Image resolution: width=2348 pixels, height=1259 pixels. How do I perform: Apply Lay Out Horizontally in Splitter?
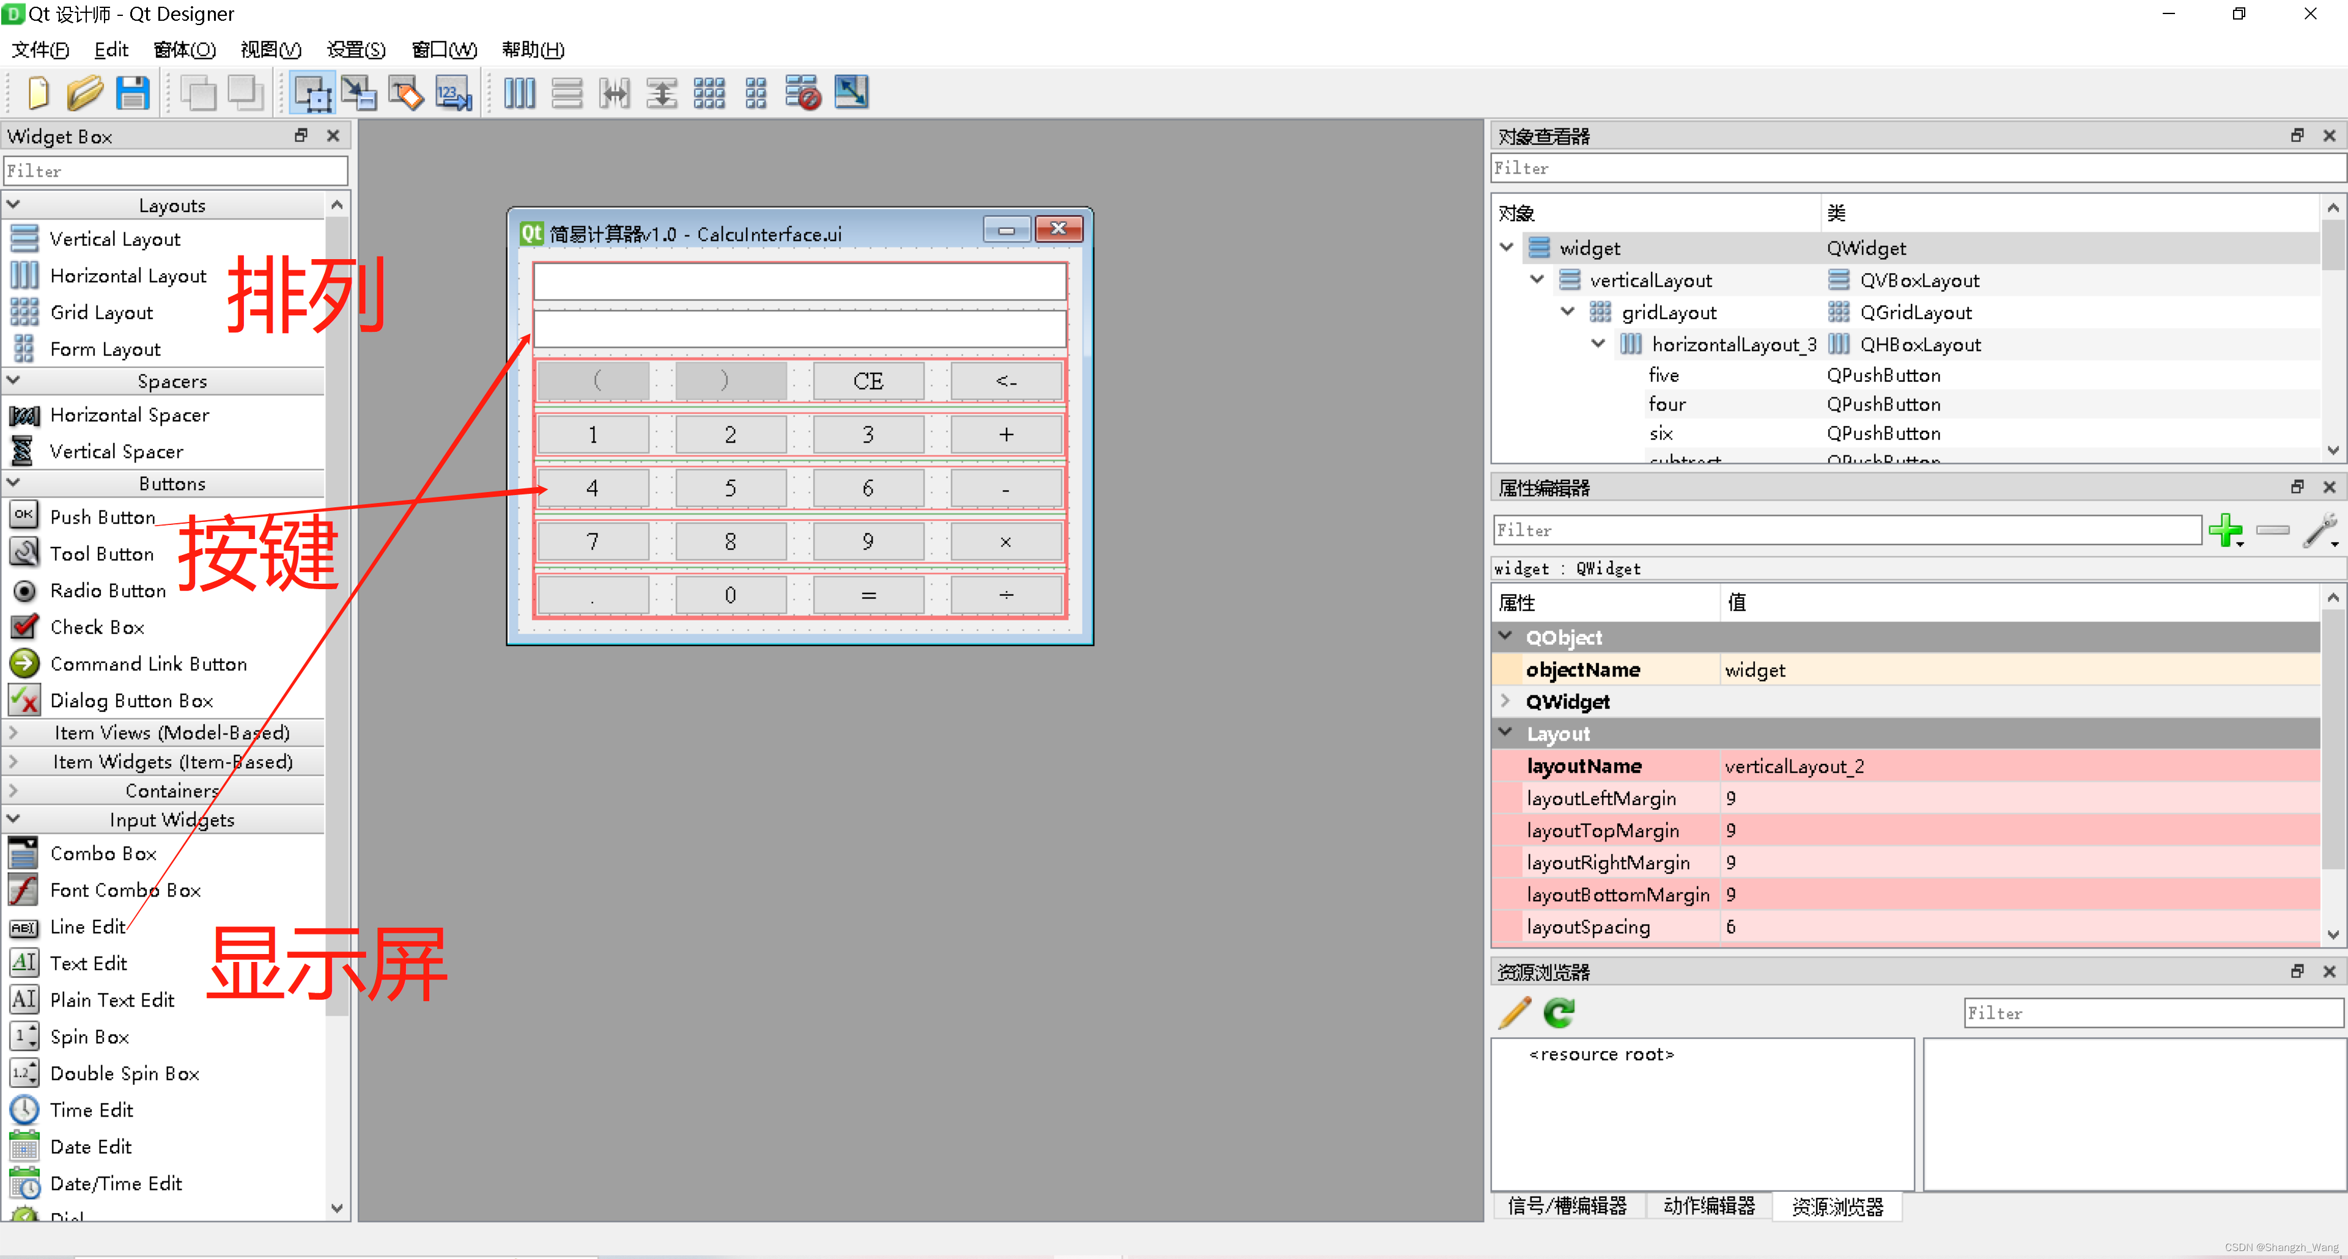[x=615, y=93]
